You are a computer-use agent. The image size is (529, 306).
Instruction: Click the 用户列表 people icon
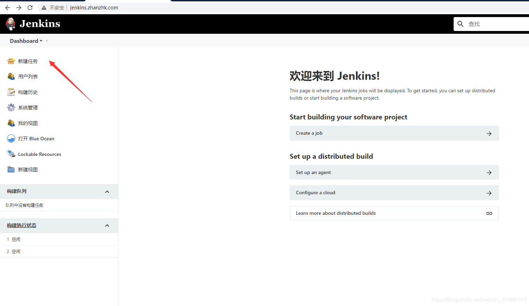(x=11, y=77)
